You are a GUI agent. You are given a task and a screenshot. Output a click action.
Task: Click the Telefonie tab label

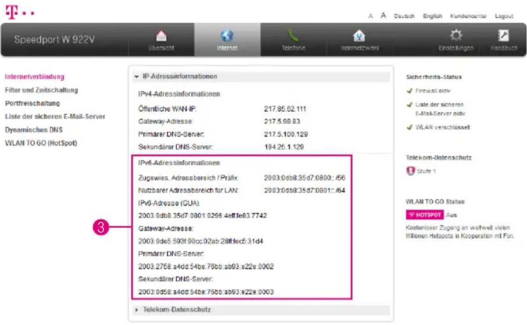pos(293,48)
